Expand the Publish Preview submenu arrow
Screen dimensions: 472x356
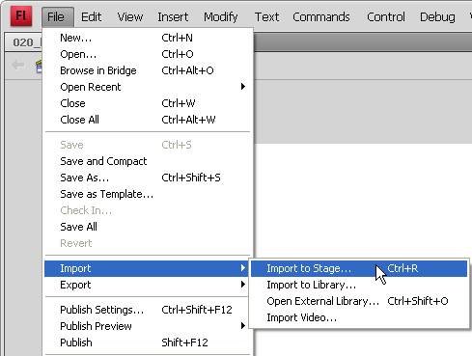[243, 326]
